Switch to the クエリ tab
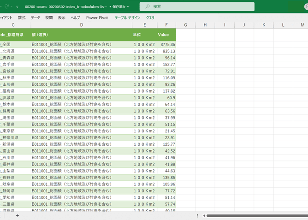Screen dimensions: 308x220 [x=150, y=18]
